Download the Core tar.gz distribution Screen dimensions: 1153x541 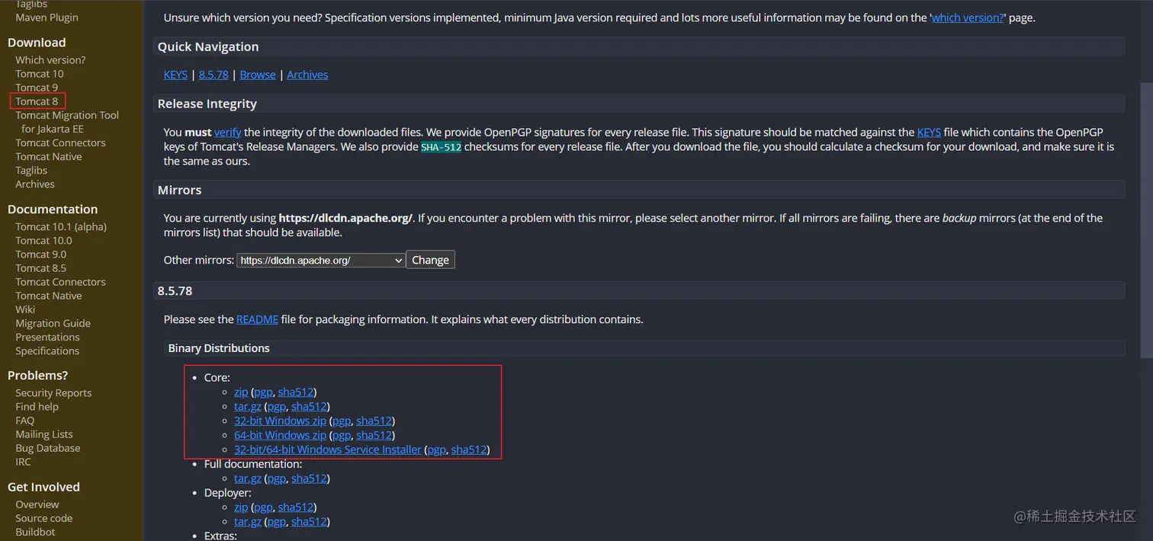[x=248, y=406]
